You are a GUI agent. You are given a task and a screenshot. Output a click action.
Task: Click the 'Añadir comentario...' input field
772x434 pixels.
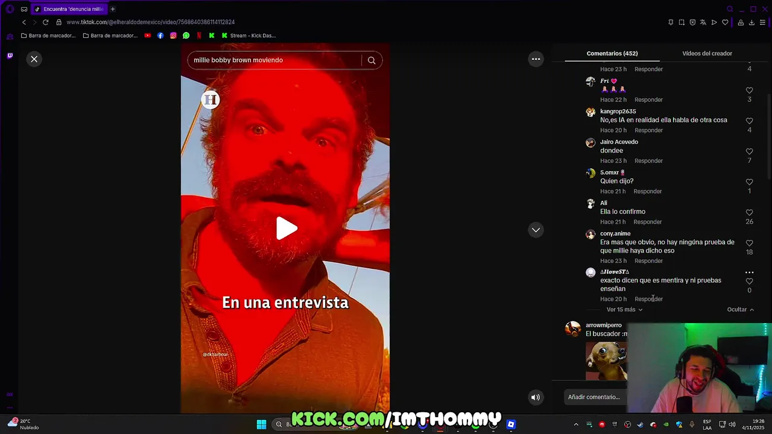595,397
